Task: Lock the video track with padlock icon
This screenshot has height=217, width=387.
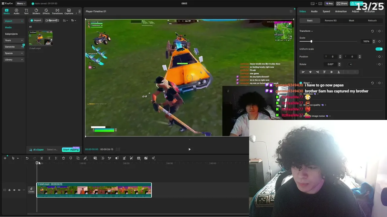Action: 9,190
